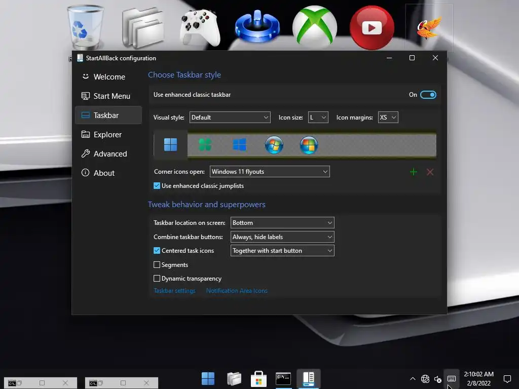Uncheck Centered task icons
This screenshot has width=519, height=389.
click(157, 251)
